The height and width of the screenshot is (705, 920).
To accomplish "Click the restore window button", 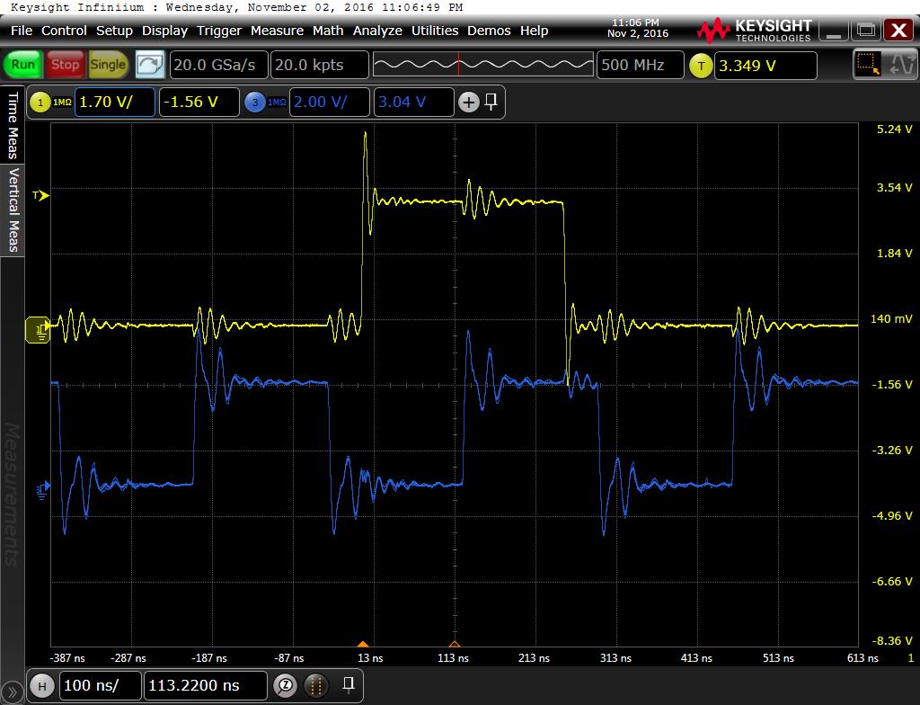I will [x=866, y=31].
